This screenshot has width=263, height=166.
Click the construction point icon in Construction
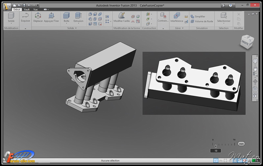coord(148,24)
